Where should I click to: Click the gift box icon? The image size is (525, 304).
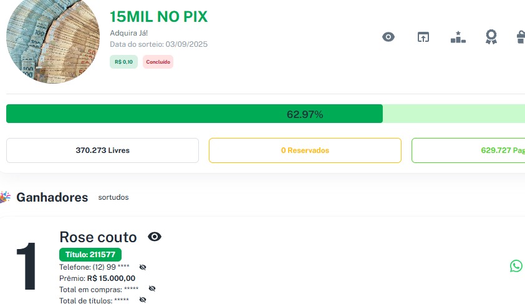click(x=521, y=37)
